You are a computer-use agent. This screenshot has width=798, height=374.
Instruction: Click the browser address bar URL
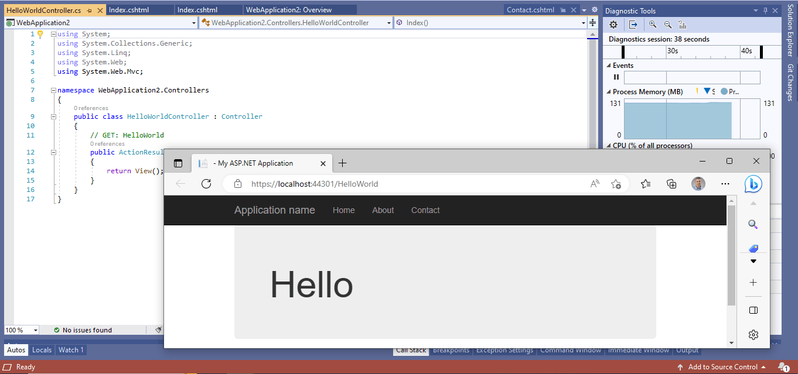click(x=315, y=184)
